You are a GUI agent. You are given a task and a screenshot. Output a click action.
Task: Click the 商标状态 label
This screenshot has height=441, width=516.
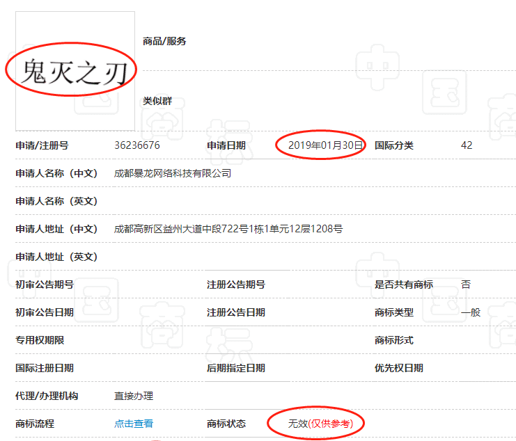pos(226,424)
